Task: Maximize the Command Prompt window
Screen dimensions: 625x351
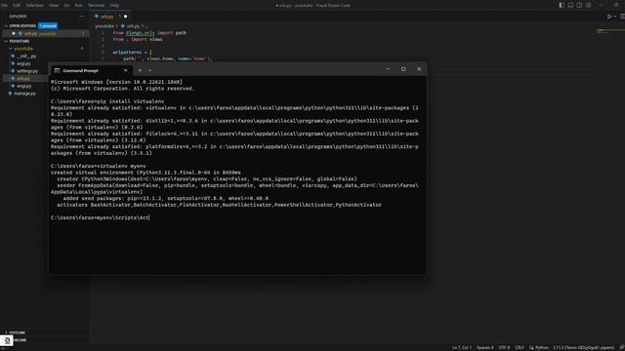Action: click(x=403, y=69)
